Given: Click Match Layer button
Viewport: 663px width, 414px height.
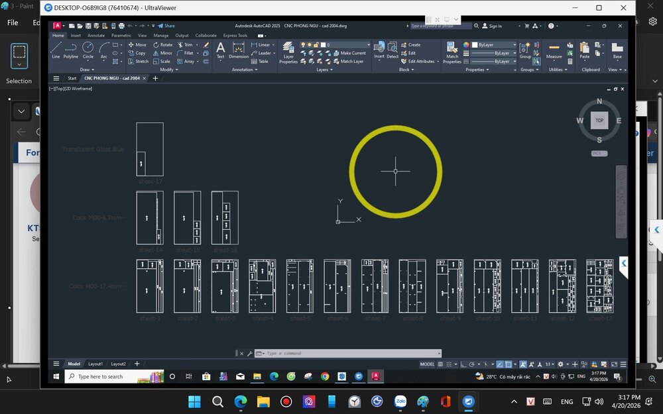Looking at the screenshot, I should coord(349,61).
